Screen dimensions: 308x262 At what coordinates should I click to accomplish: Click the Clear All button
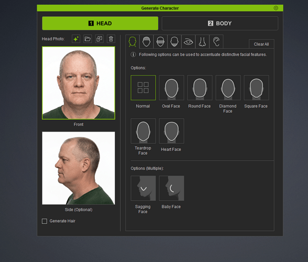[x=261, y=44]
